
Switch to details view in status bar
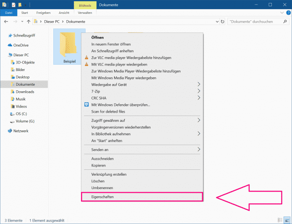(280, 220)
